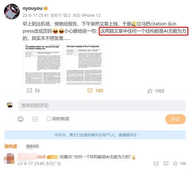Focus the 发布你的评论 comment input field
Viewport: 192px width, 171px height.
click(x=102, y=105)
